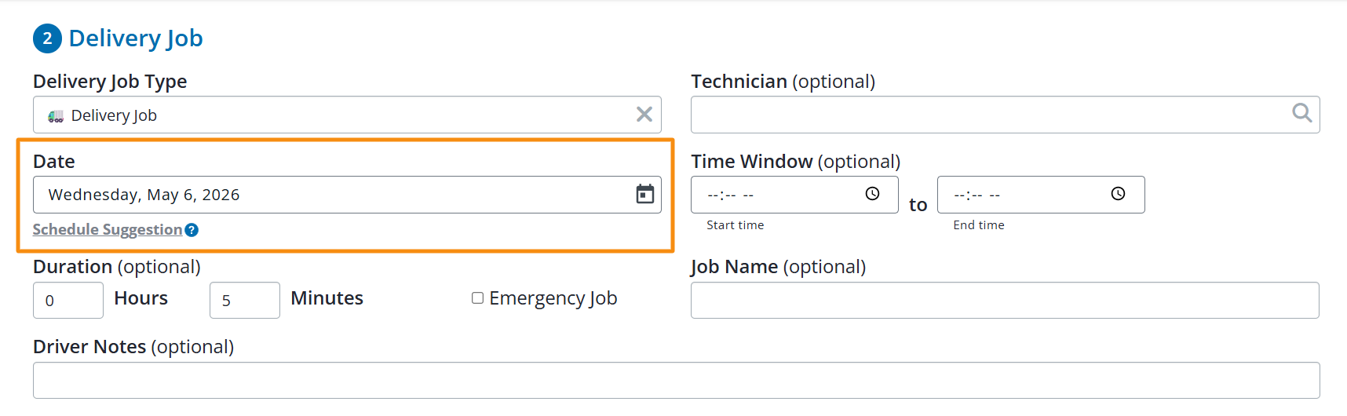Focus the Minutes duration input

tap(245, 300)
